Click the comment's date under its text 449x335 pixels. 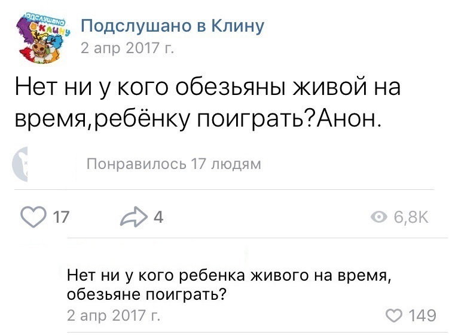114,315
